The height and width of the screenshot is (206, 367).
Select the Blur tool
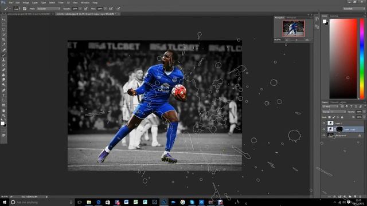pyautogui.click(x=3, y=80)
